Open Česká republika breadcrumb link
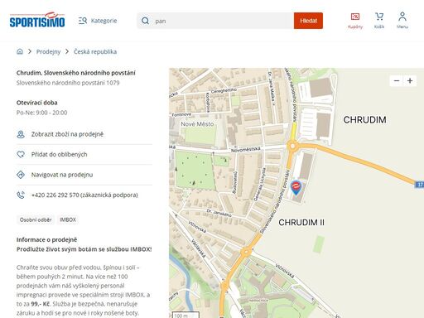This screenshot has height=318, width=424. tap(95, 51)
